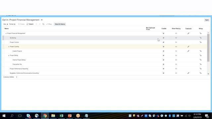This screenshot has width=212, height=119.
Task: Open Setup icon for Budgetary Control row
Action: tap(200, 73)
